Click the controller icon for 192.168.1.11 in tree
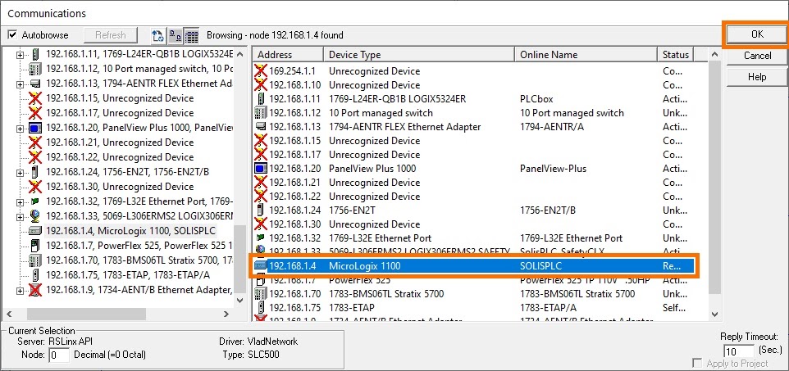This screenshot has height=371, width=789. tap(35, 54)
